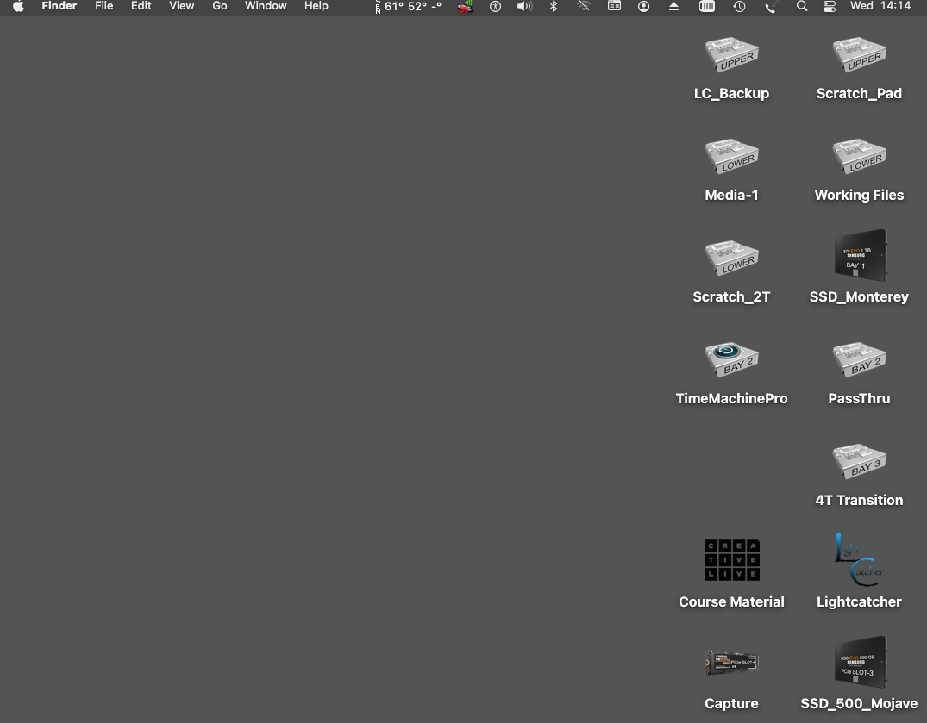Click the TimeMachinePro label text
927x723 pixels.
[732, 398]
